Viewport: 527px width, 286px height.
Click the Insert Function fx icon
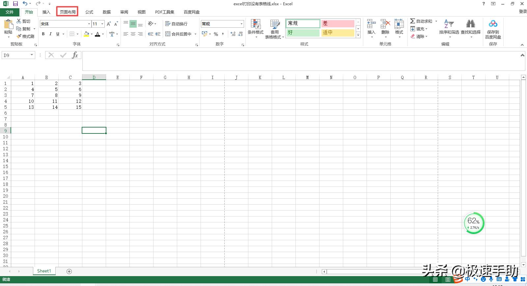tap(75, 55)
